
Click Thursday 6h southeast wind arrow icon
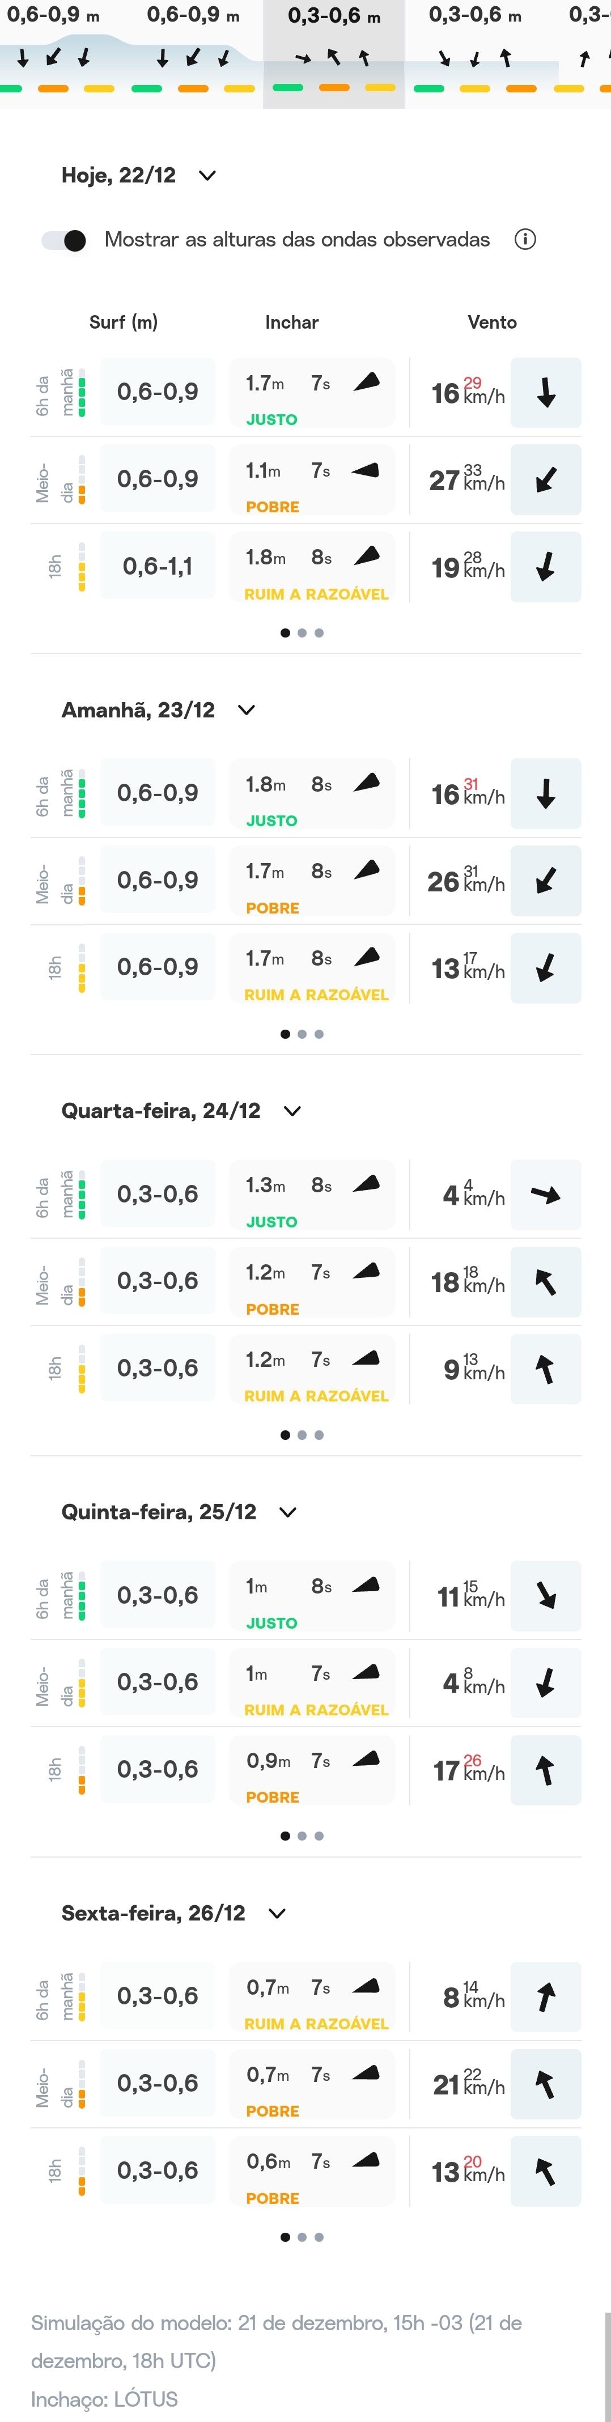click(545, 1596)
